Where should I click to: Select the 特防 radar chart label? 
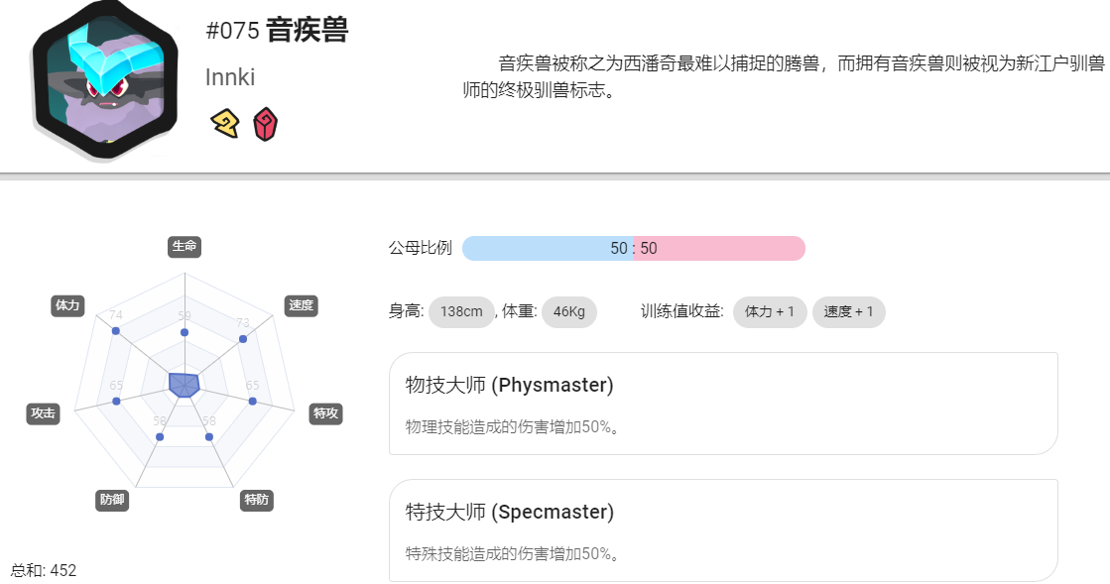point(256,500)
